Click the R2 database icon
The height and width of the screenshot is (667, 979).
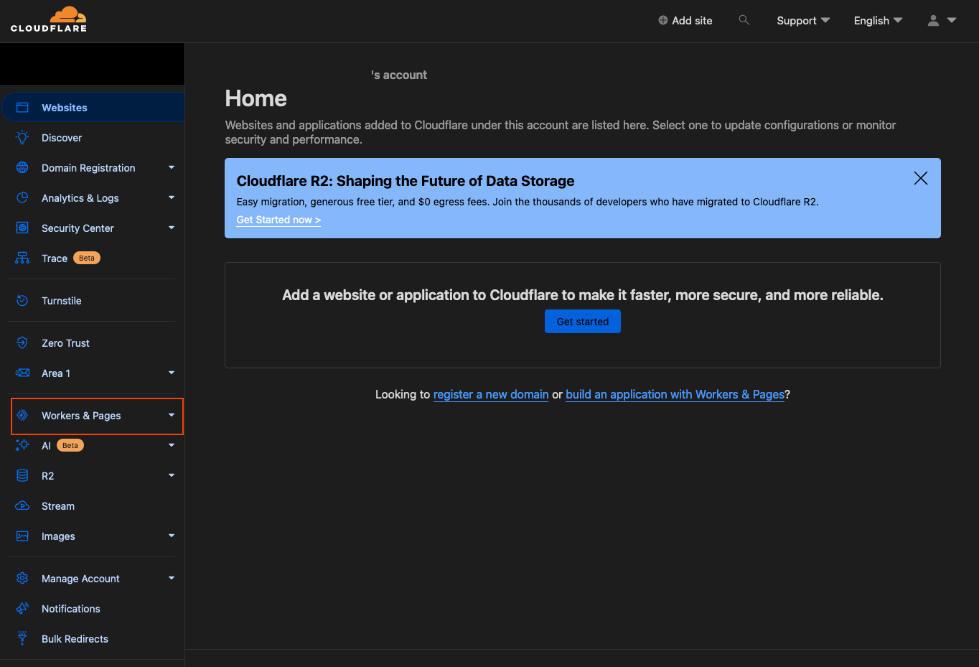pos(22,476)
